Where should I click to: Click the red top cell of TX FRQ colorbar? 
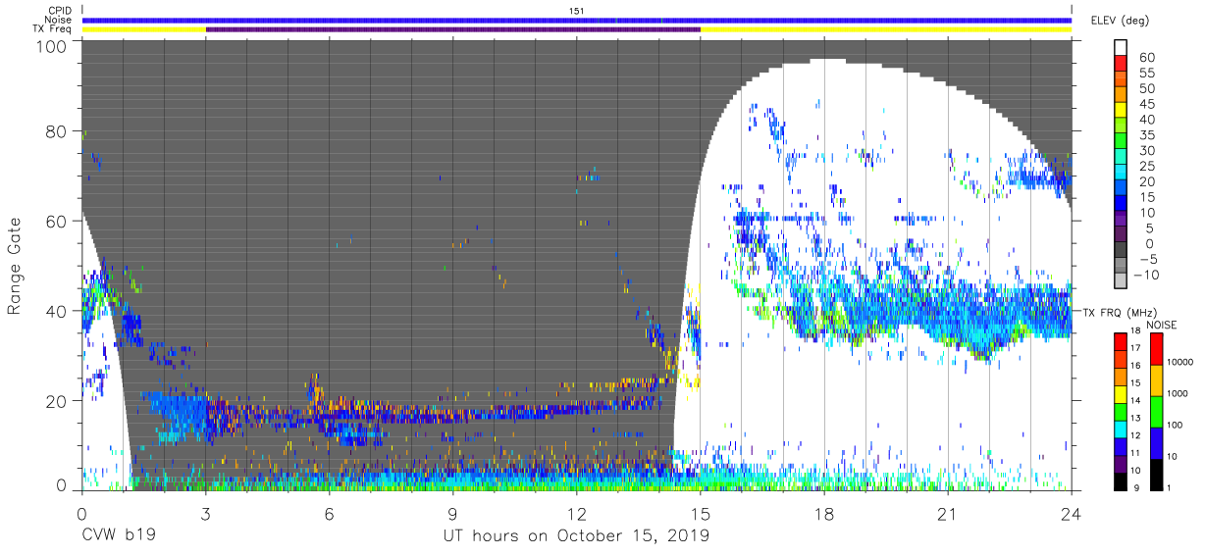coord(1120,342)
